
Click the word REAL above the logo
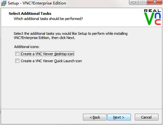pos(152,11)
